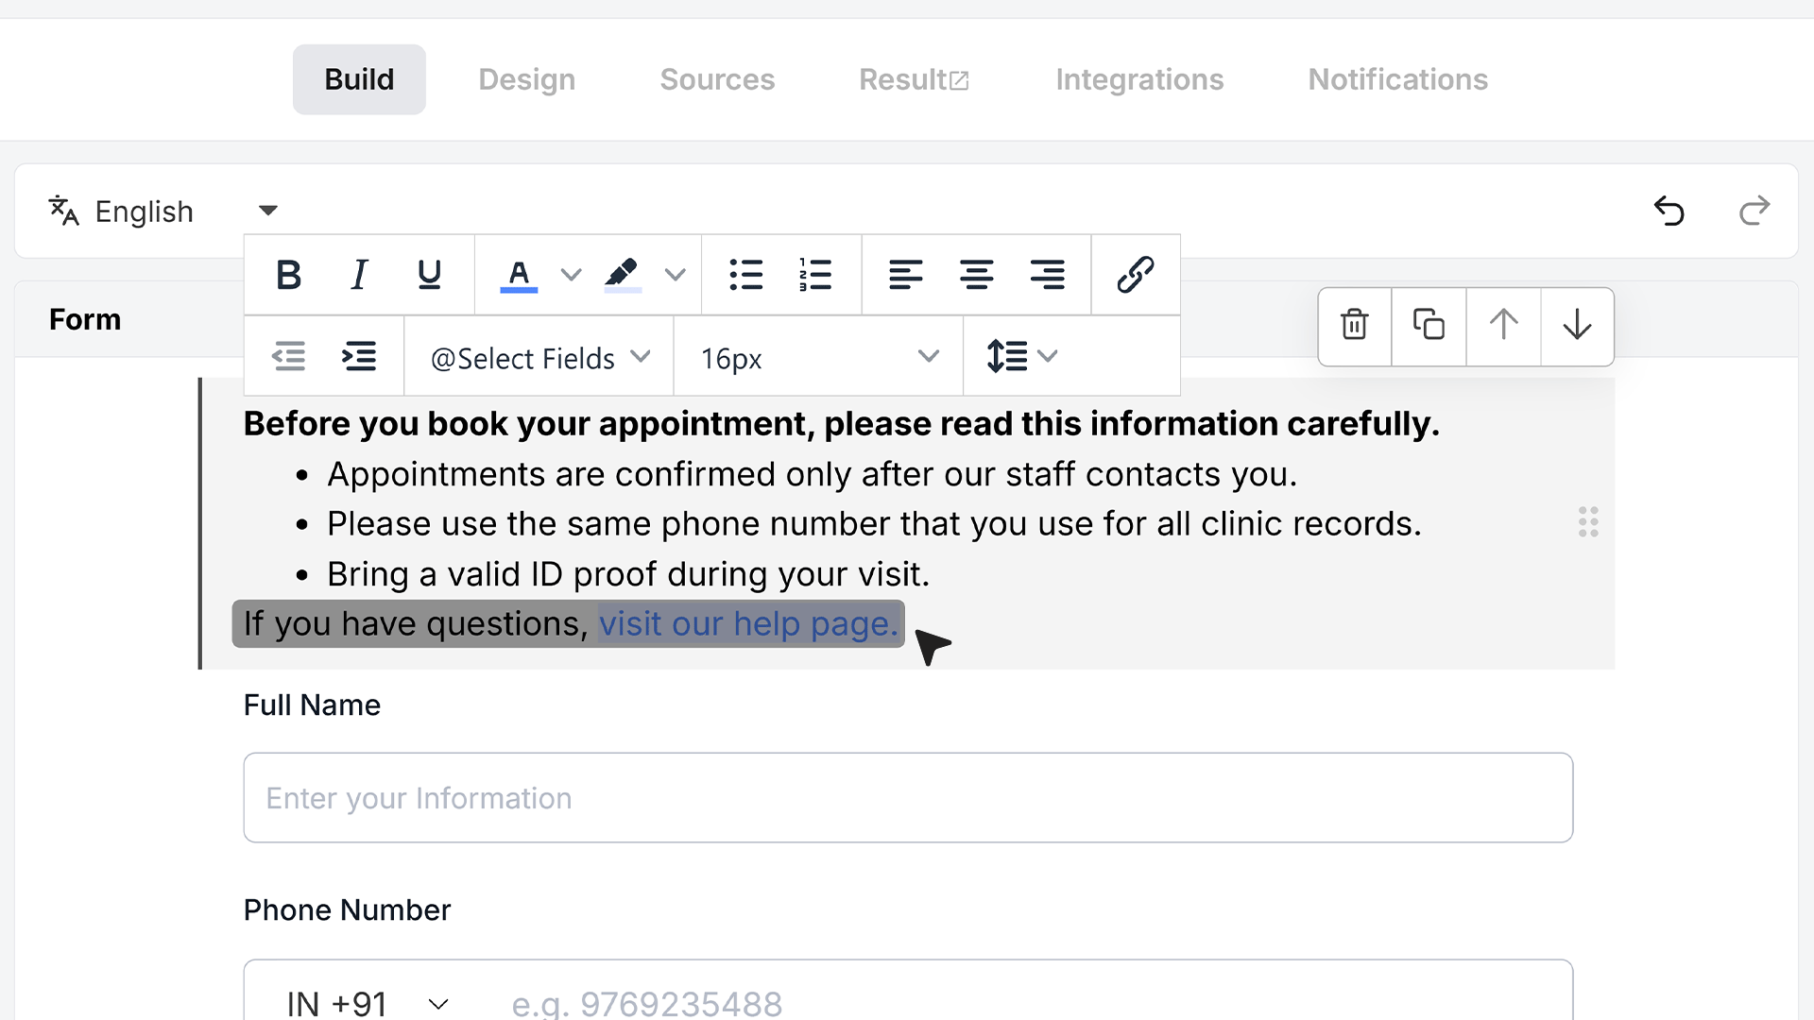Click the 'visit our help page.' link

(748, 623)
